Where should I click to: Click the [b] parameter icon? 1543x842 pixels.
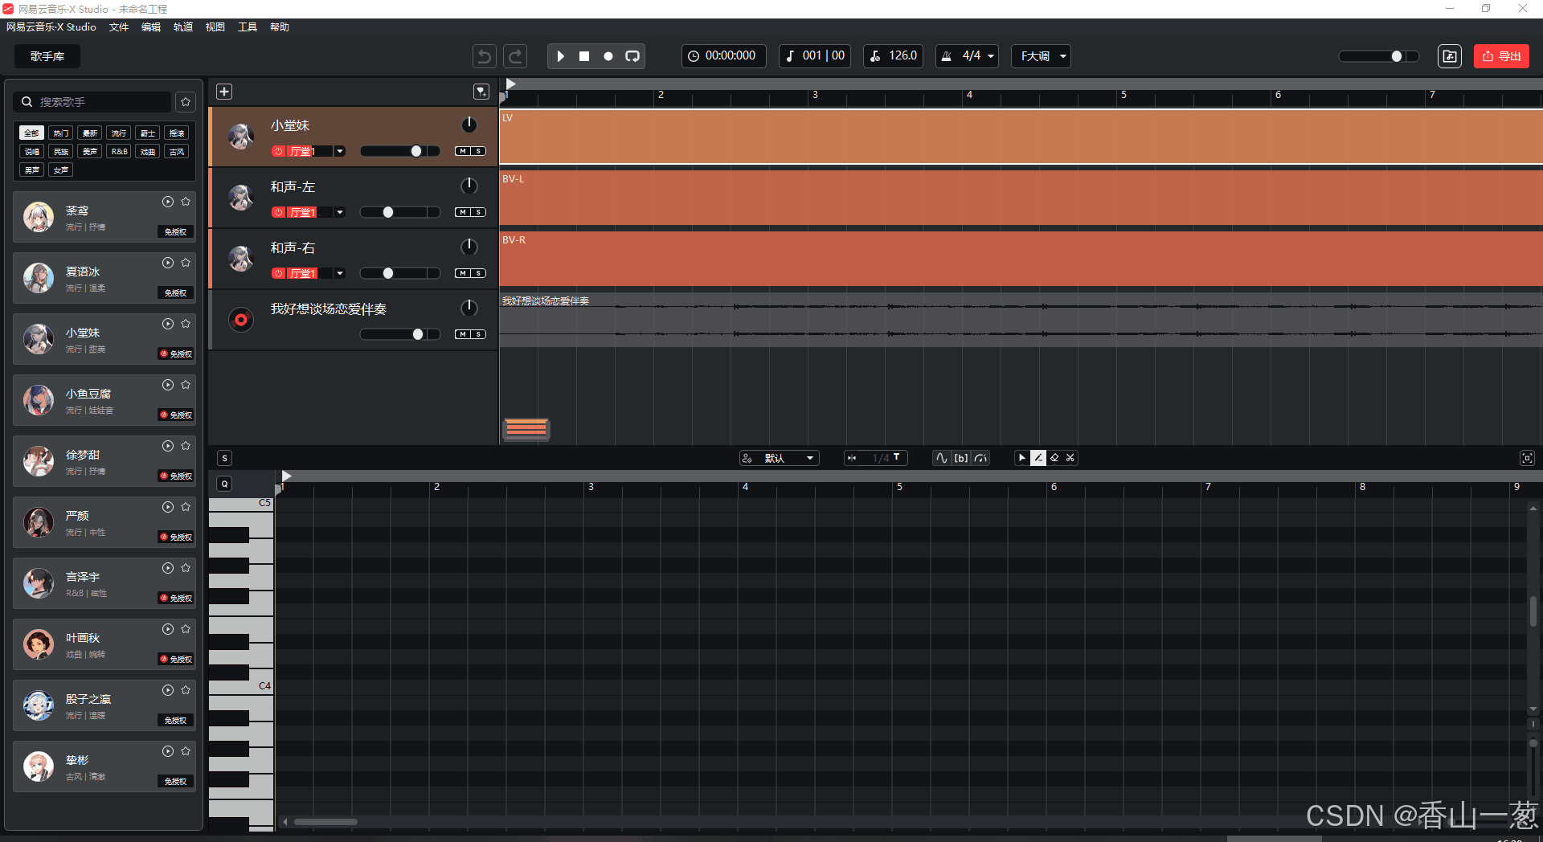click(961, 458)
